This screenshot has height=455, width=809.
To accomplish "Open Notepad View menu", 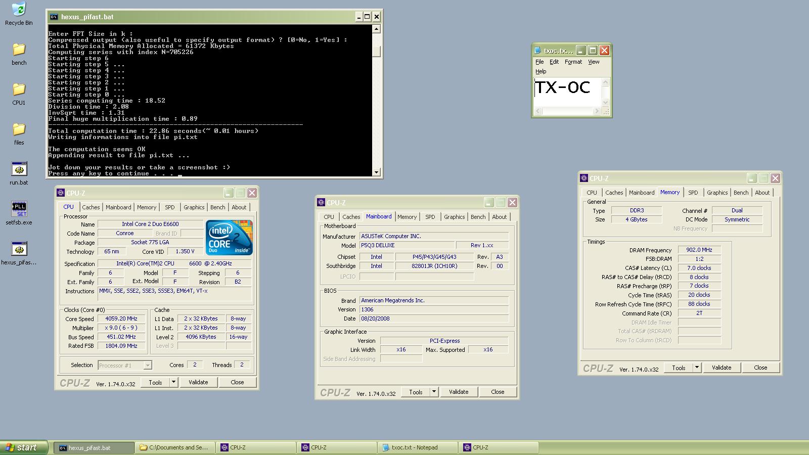I will pos(594,62).
